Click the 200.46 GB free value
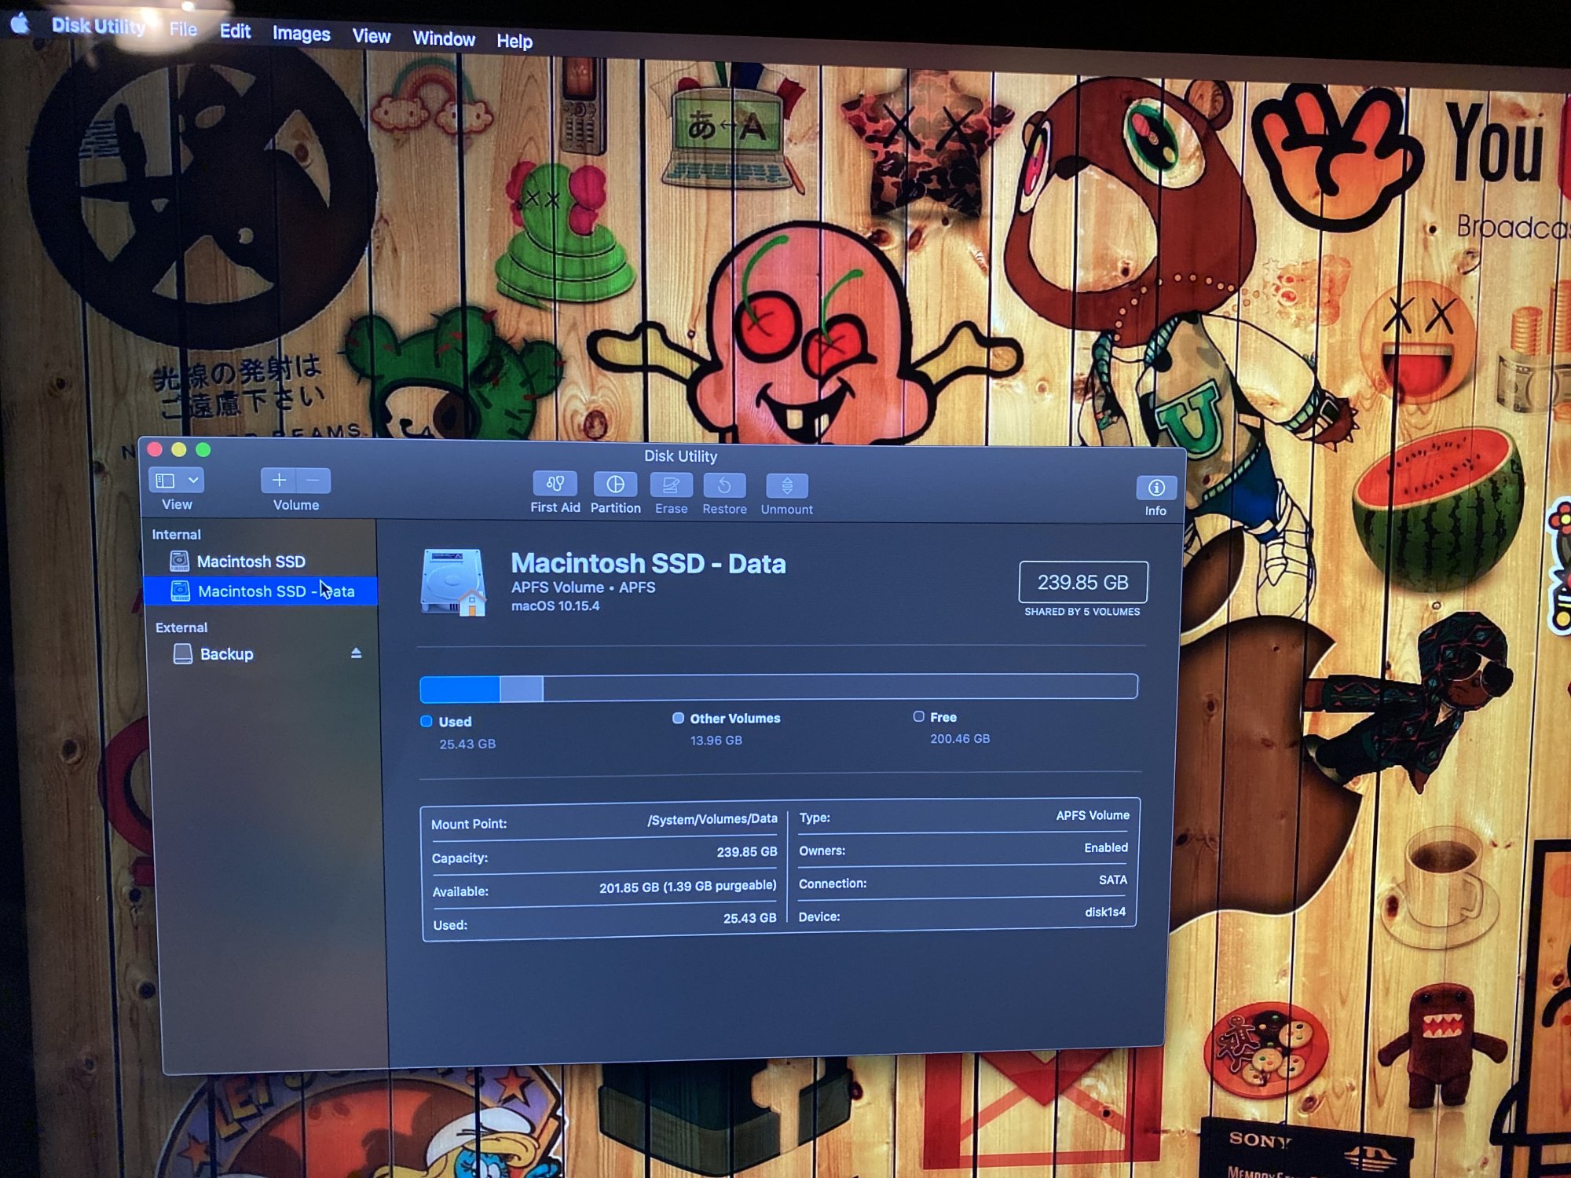 [x=960, y=739]
